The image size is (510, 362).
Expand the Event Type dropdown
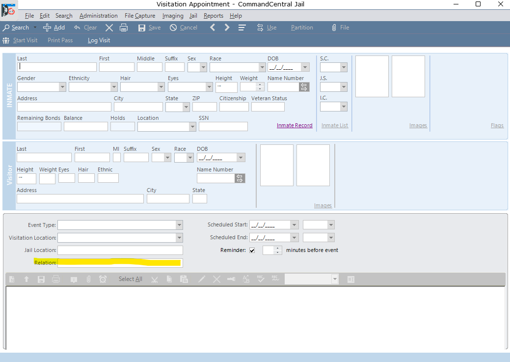click(179, 225)
